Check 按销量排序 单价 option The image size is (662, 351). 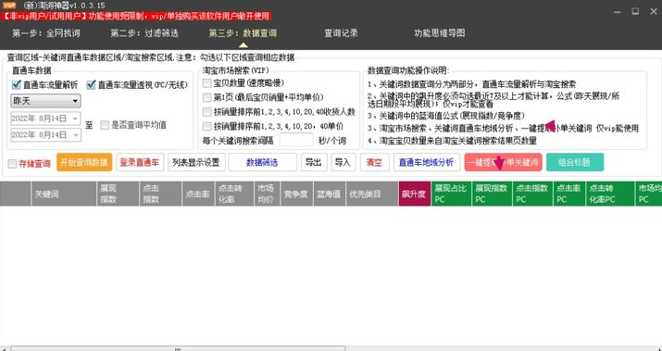tap(206, 126)
